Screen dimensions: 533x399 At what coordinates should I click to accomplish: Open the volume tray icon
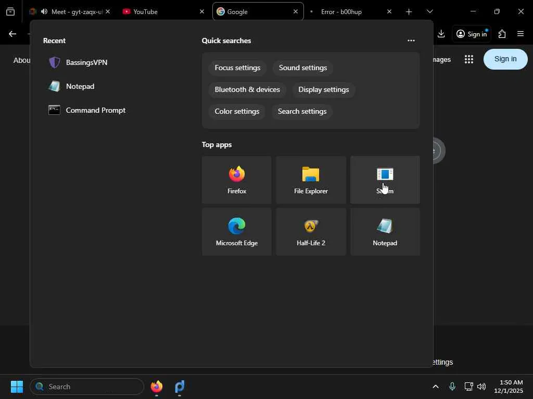pos(481,387)
